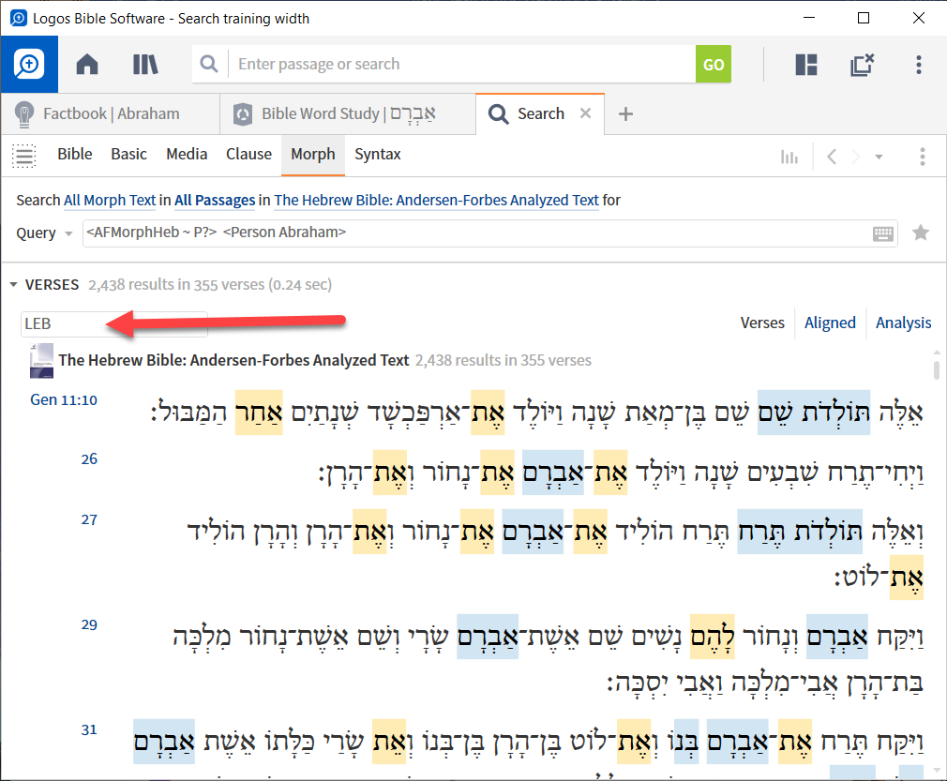Click the magnifier icon in command box
Image resolution: width=947 pixels, height=781 pixels.
pyautogui.click(x=209, y=64)
